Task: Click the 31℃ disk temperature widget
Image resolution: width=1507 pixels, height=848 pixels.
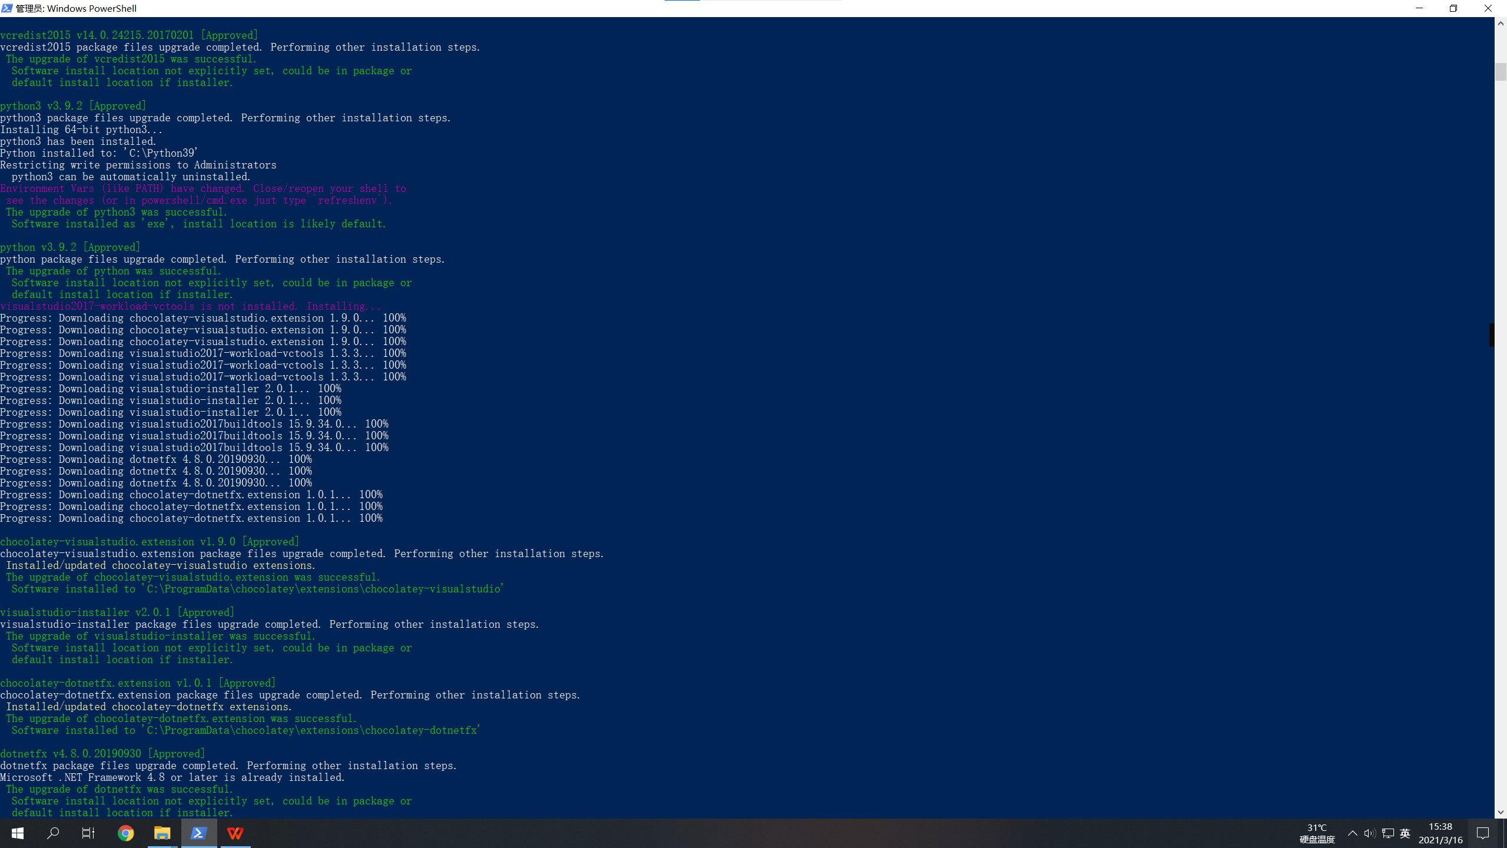Action: pyautogui.click(x=1317, y=833)
